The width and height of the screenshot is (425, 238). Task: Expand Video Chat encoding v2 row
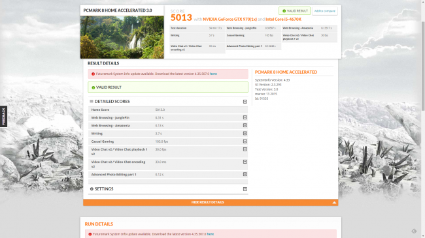coord(245,162)
